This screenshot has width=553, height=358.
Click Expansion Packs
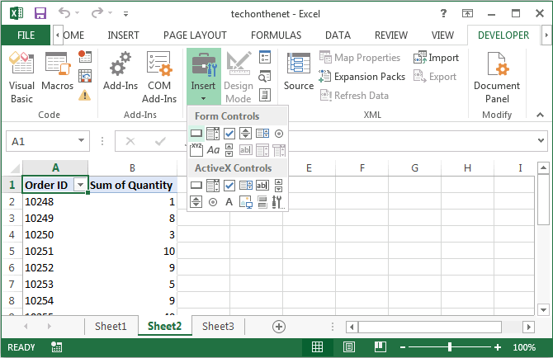tap(362, 77)
